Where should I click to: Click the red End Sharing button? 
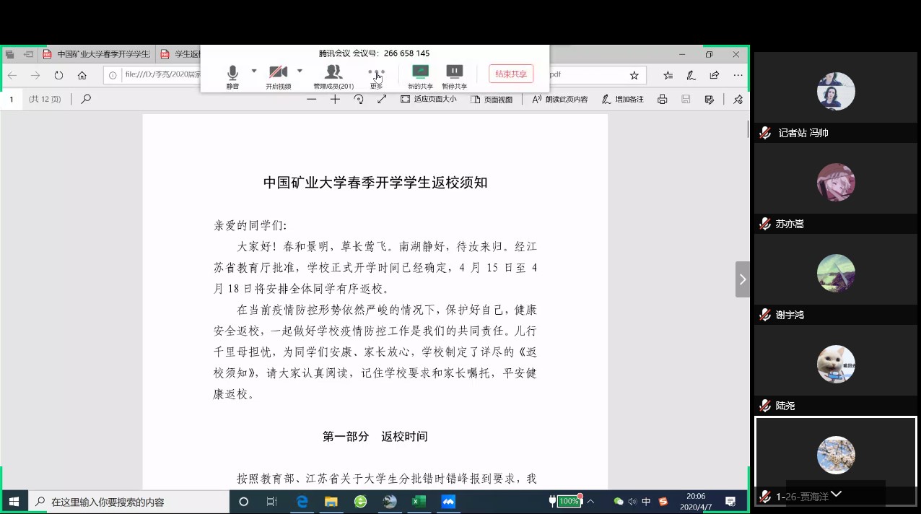point(511,74)
